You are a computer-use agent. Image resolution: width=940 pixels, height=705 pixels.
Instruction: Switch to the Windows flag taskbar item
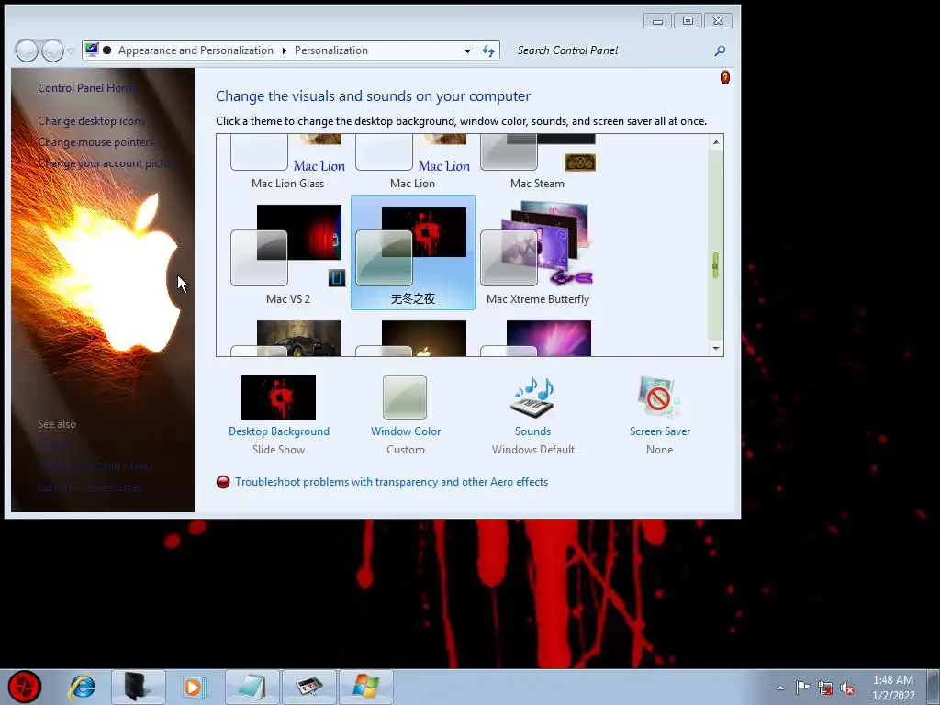click(x=365, y=687)
